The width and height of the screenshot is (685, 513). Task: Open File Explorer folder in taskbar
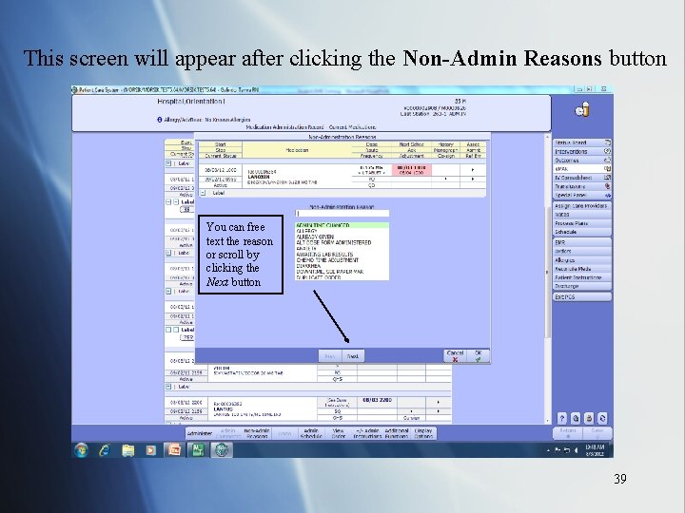(127, 449)
